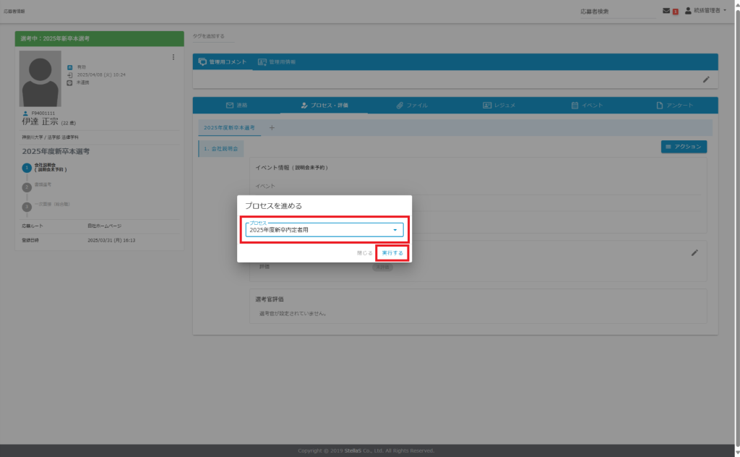
Task: Open the イベント tab with calendar icon
Action: (587, 106)
